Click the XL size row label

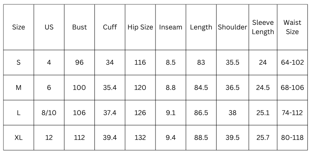click(x=18, y=138)
